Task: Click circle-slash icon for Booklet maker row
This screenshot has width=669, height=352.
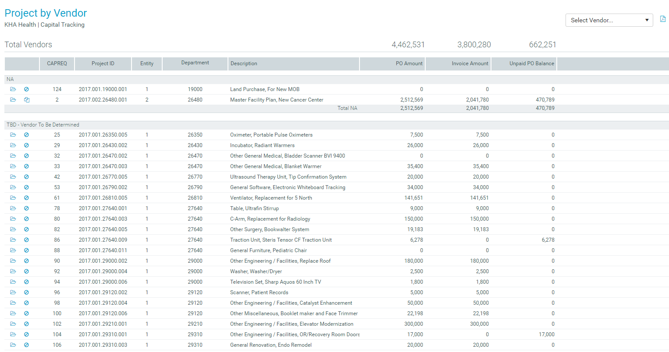Action: click(x=26, y=313)
